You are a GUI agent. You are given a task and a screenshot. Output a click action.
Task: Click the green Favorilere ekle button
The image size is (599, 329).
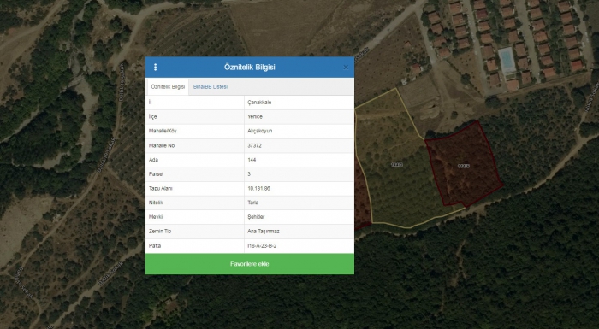[250, 264]
